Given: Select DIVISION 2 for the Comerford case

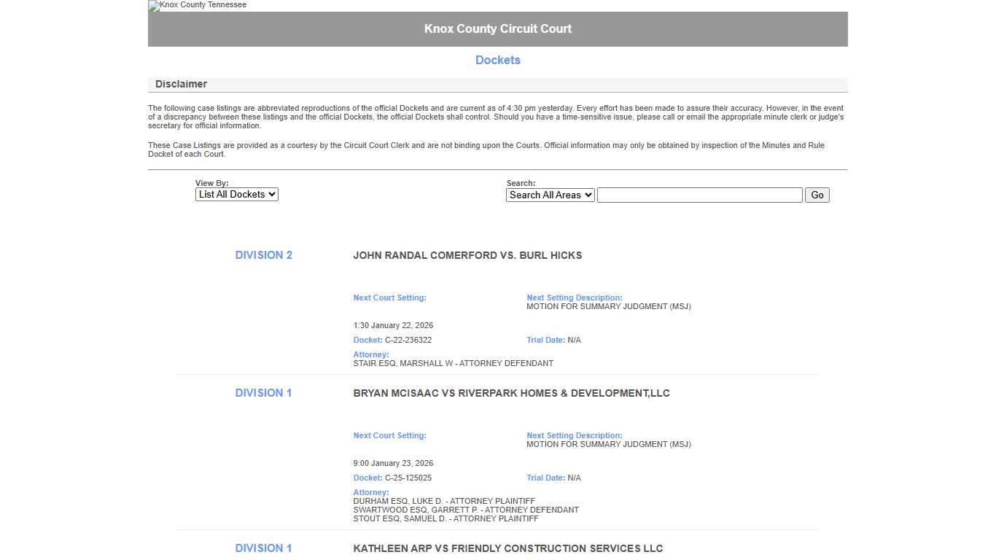Looking at the screenshot, I should pos(263,254).
